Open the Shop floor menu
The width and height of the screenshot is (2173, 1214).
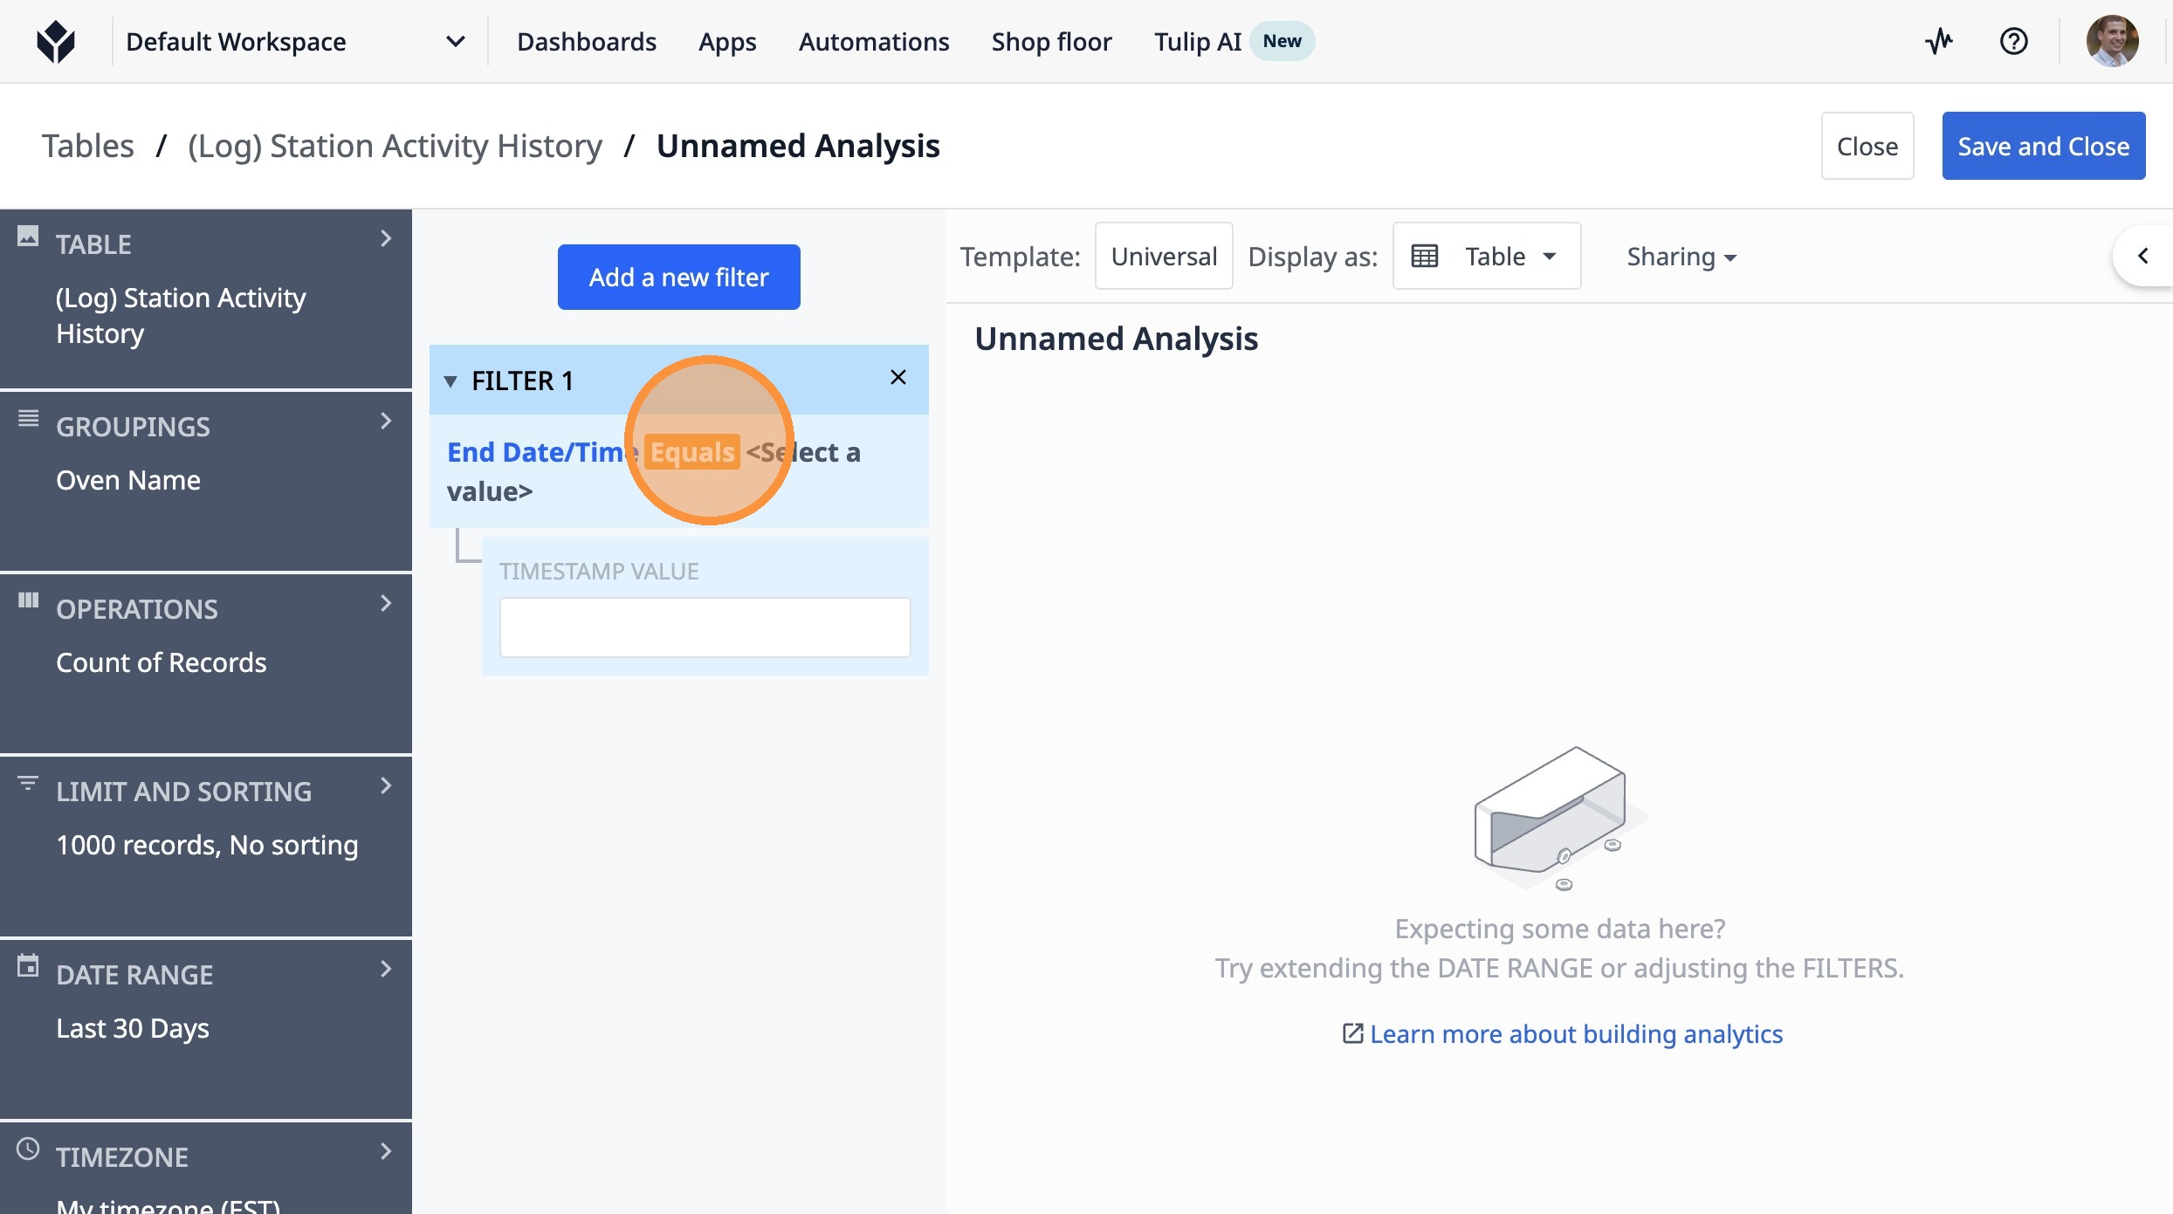click(1051, 42)
